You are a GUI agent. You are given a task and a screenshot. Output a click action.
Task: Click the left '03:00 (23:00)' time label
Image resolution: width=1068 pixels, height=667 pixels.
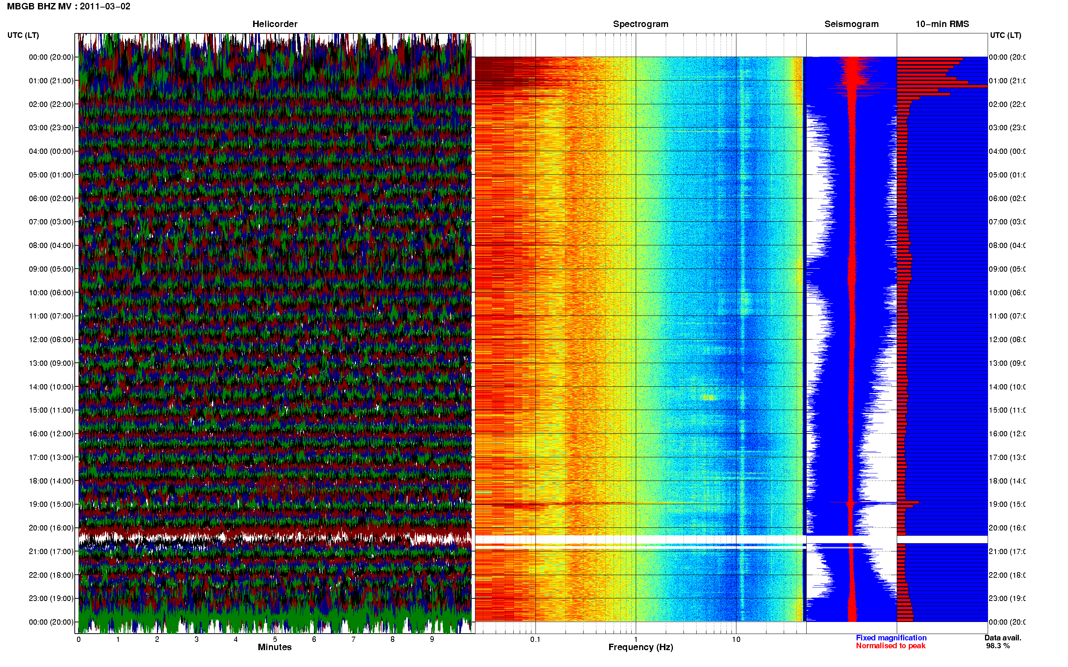(x=51, y=128)
